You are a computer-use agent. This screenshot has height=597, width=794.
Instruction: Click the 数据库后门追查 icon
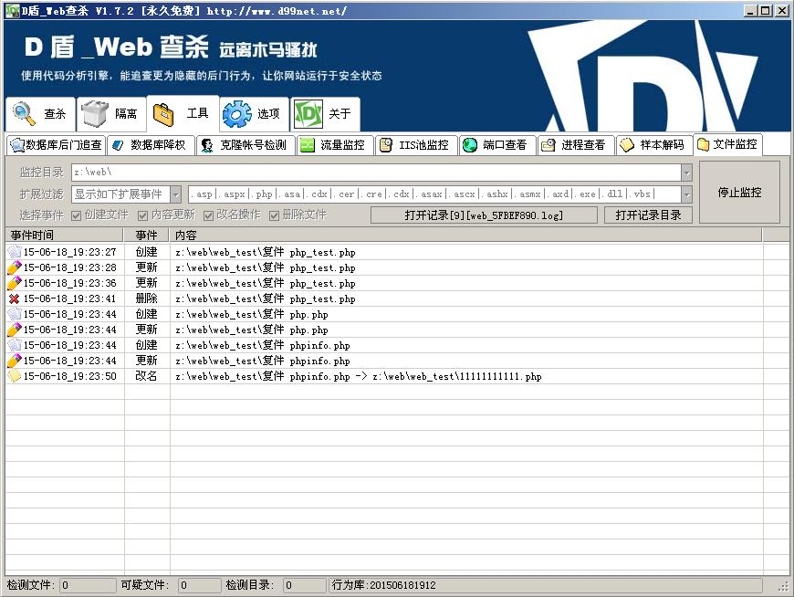17,145
